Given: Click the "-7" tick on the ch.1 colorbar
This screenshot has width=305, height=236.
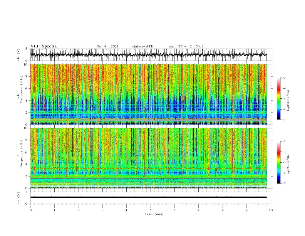Looking at the screenshot, I should pyautogui.click(x=284, y=120).
